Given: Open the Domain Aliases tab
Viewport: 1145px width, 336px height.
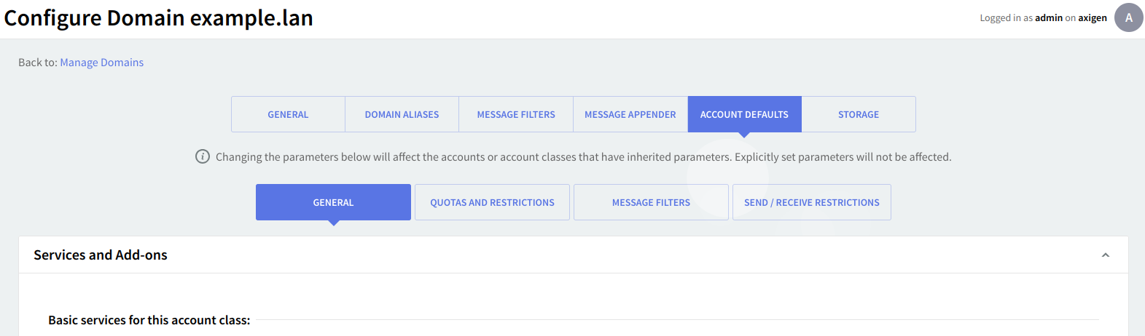Looking at the screenshot, I should [402, 114].
